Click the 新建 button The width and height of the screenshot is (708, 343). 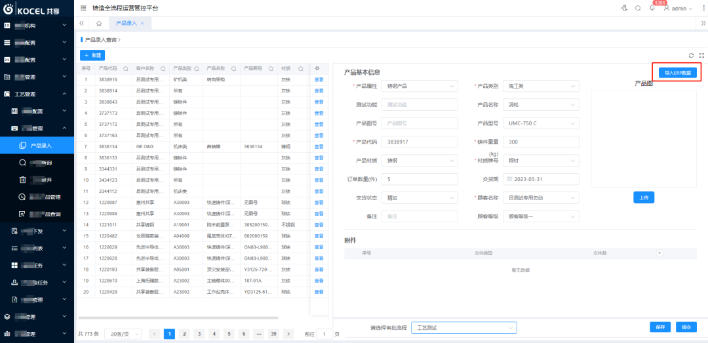(x=92, y=55)
